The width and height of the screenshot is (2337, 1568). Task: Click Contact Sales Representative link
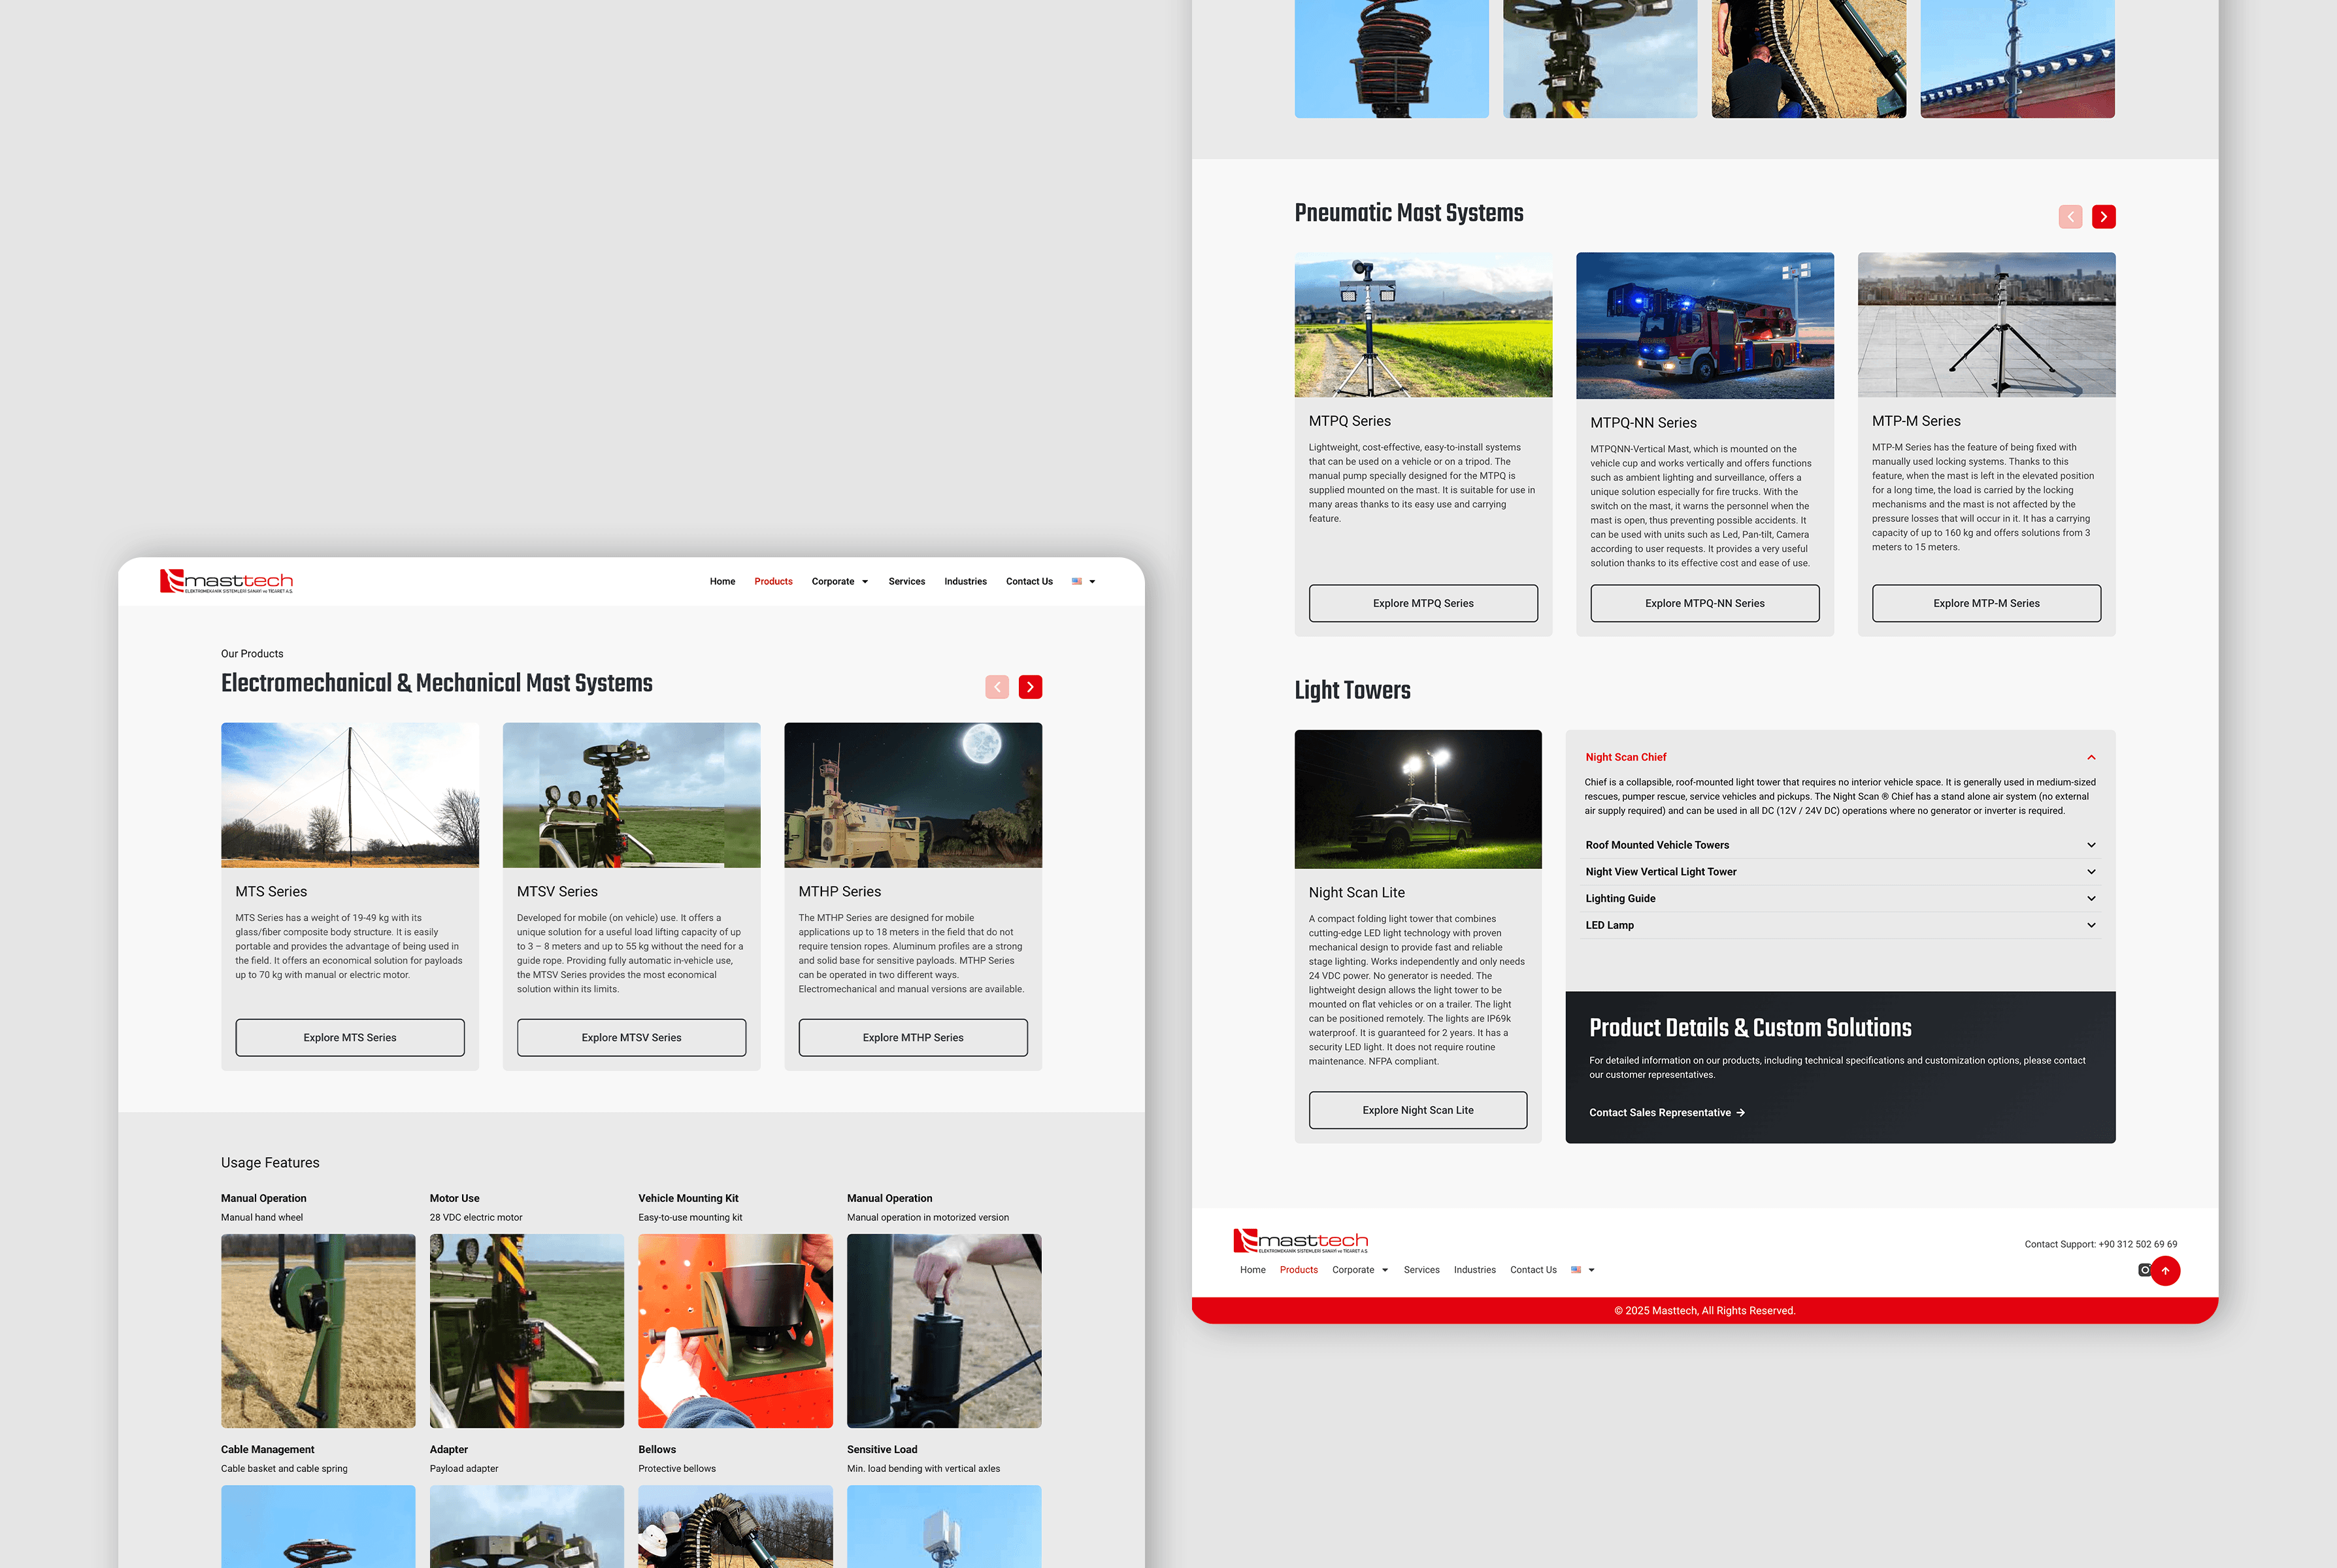(x=1666, y=1113)
